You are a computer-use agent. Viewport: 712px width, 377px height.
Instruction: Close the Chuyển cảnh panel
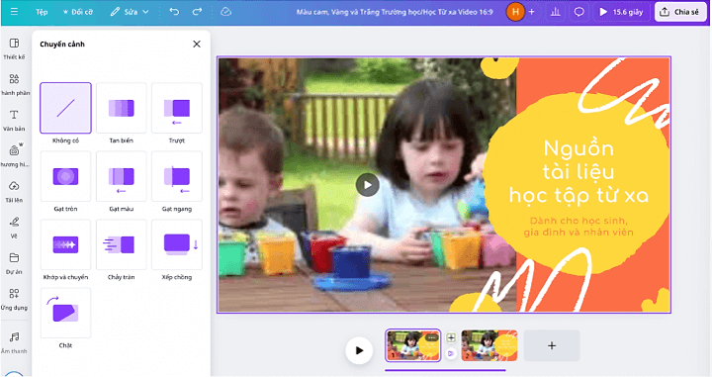(197, 45)
